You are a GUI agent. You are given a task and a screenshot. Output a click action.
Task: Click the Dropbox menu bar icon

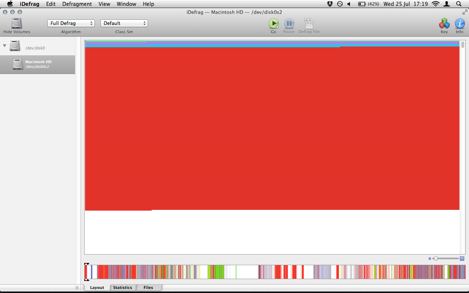[x=330, y=4]
